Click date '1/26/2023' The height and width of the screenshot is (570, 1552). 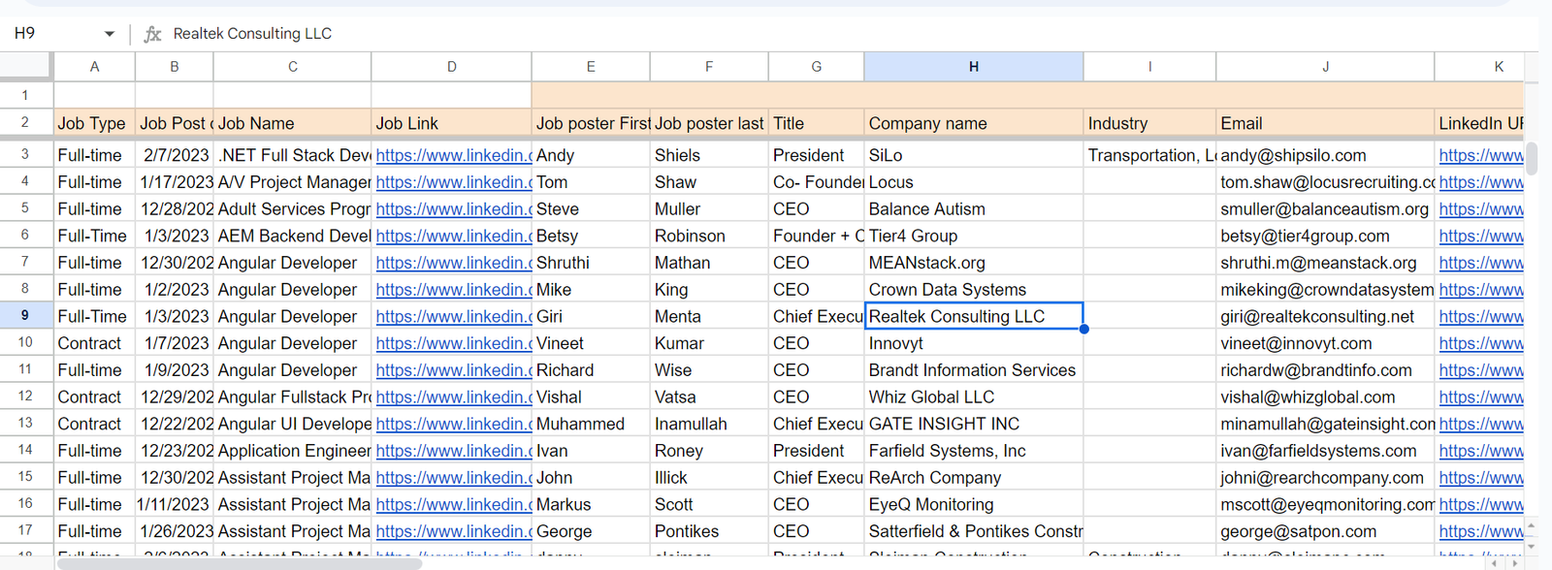pos(174,531)
